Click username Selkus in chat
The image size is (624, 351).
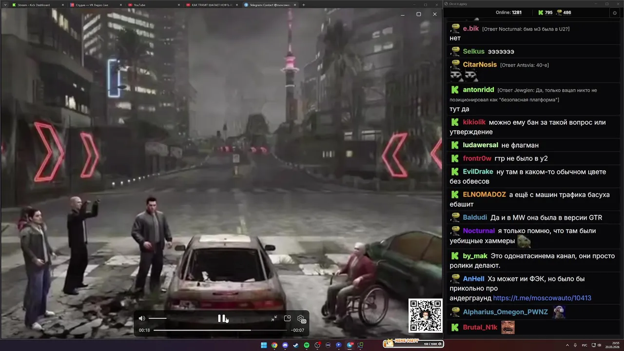coord(473,51)
